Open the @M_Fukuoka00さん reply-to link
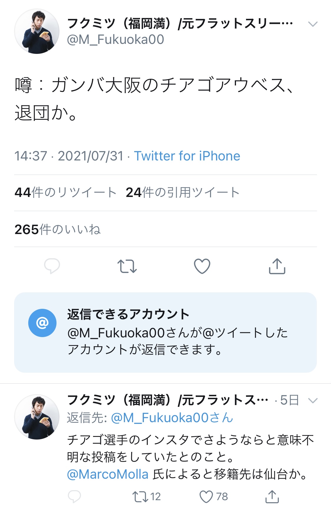Screen dimensions: 331x509 [172, 418]
